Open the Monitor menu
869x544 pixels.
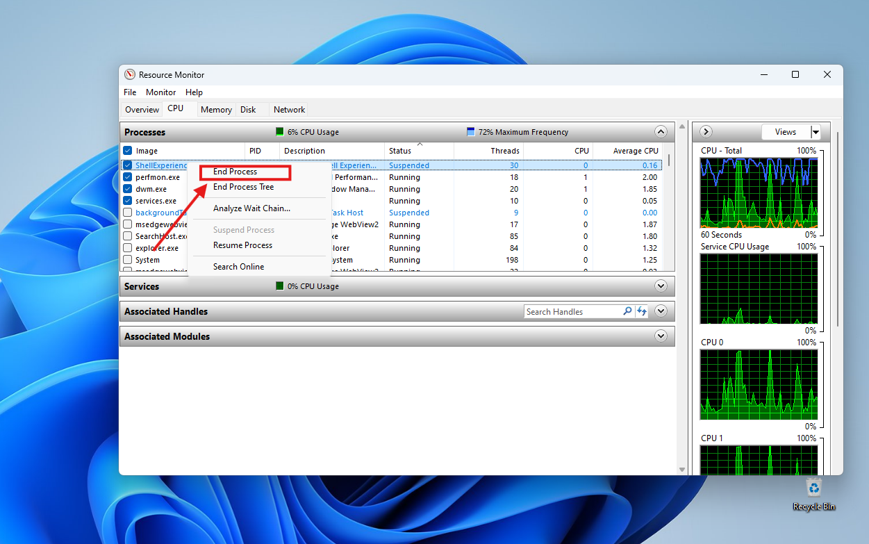160,92
